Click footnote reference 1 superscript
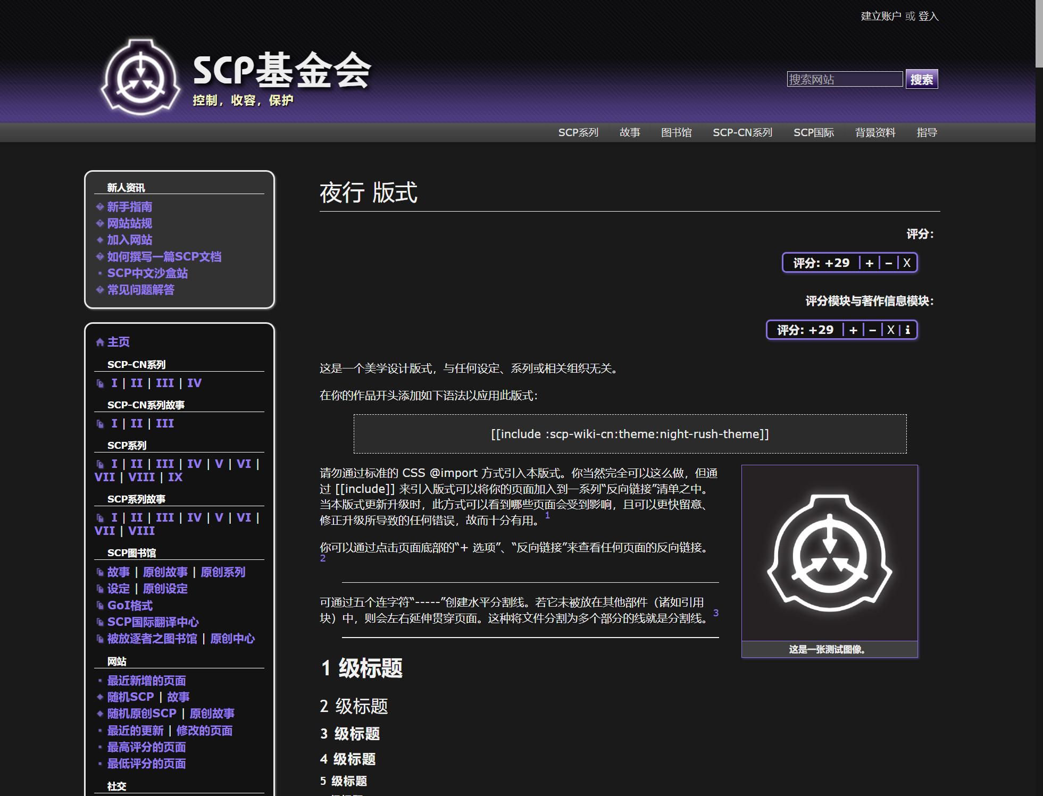This screenshot has height=796, width=1043. tap(547, 515)
